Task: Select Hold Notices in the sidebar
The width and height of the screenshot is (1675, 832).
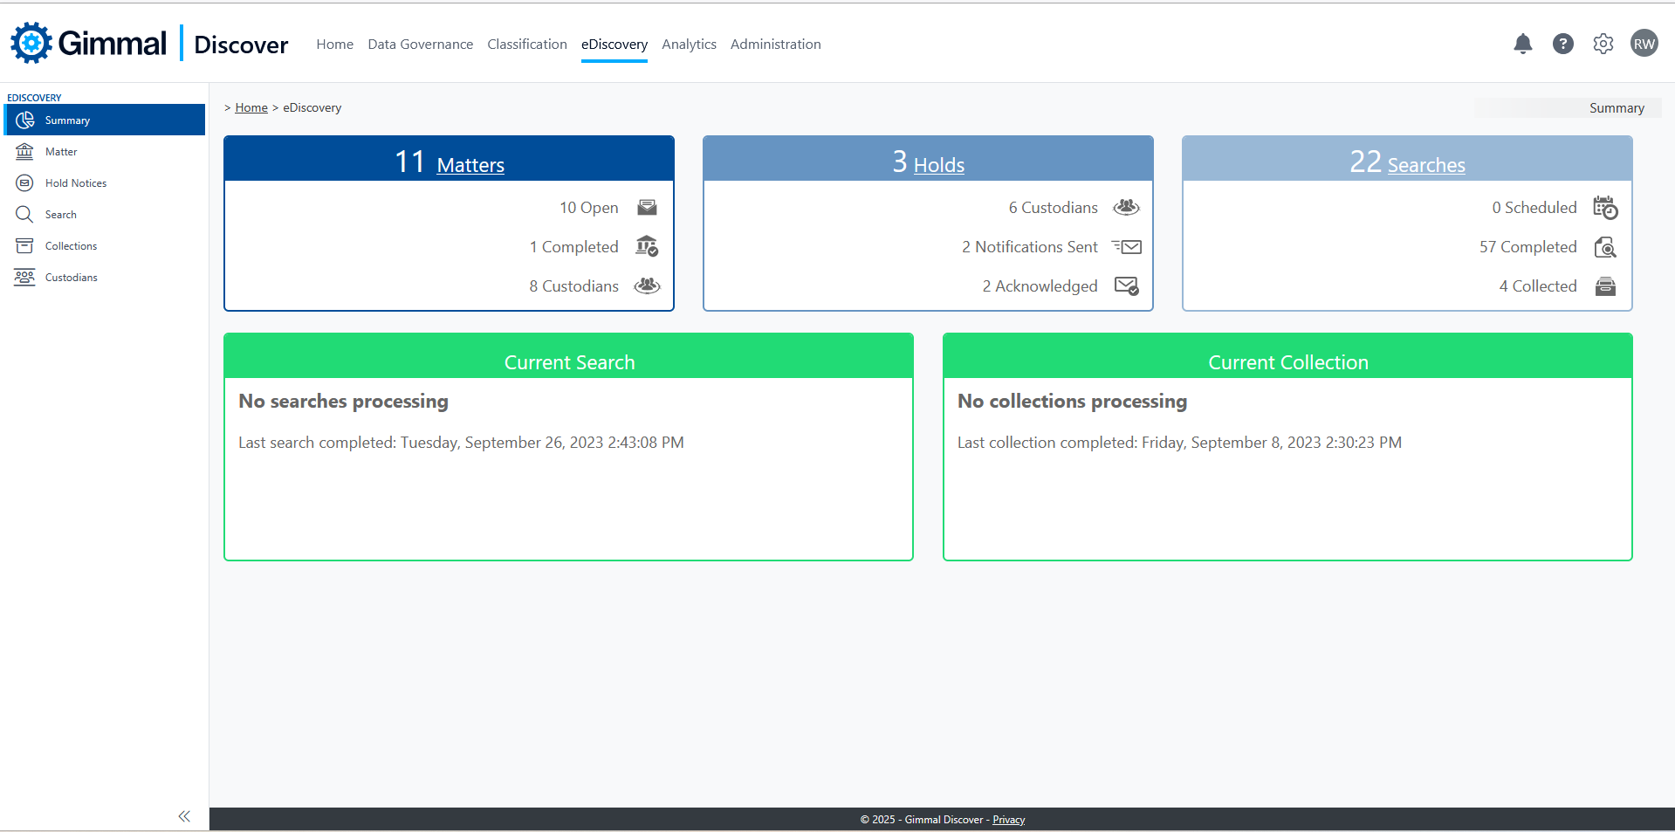Action: click(76, 183)
